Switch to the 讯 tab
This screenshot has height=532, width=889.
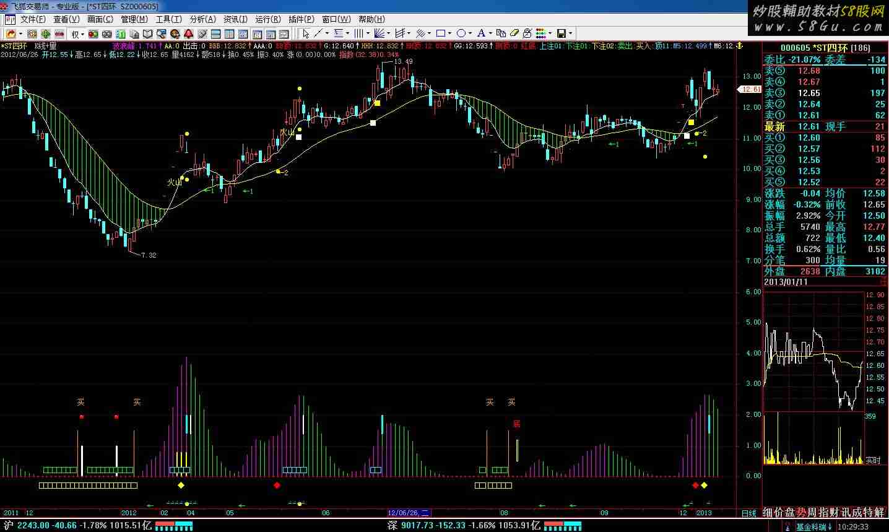(x=846, y=512)
